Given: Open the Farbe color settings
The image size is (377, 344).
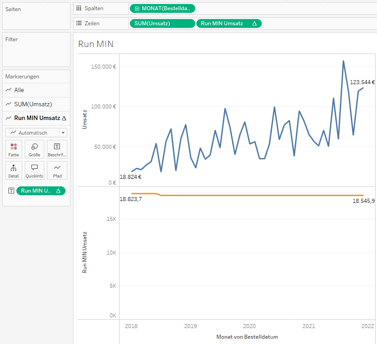Looking at the screenshot, I should (14, 149).
